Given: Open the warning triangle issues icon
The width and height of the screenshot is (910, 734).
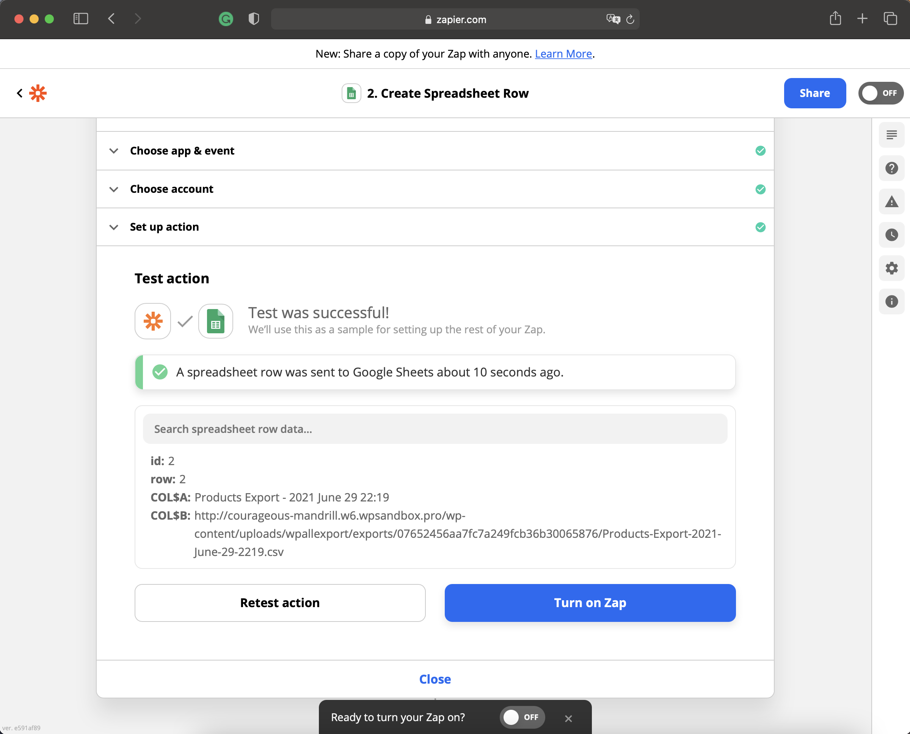Looking at the screenshot, I should click(891, 202).
